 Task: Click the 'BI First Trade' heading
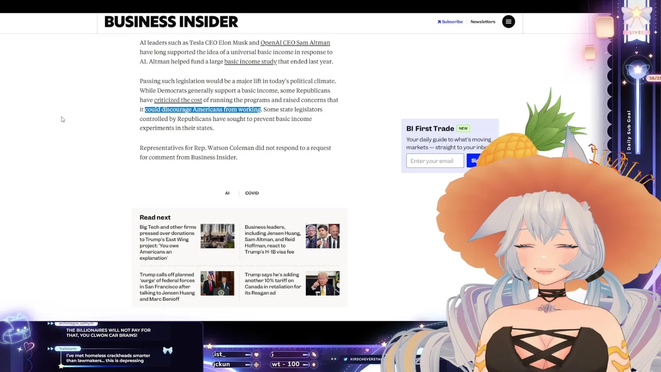click(x=430, y=129)
